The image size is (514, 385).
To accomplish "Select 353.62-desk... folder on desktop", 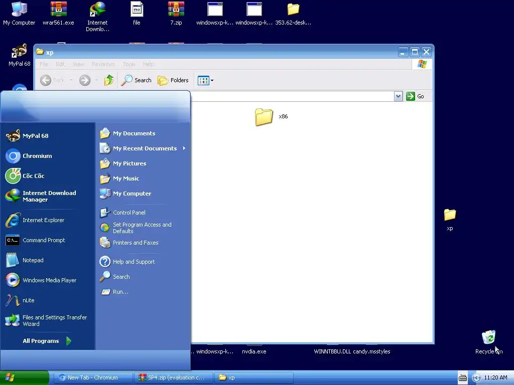I will (293, 14).
